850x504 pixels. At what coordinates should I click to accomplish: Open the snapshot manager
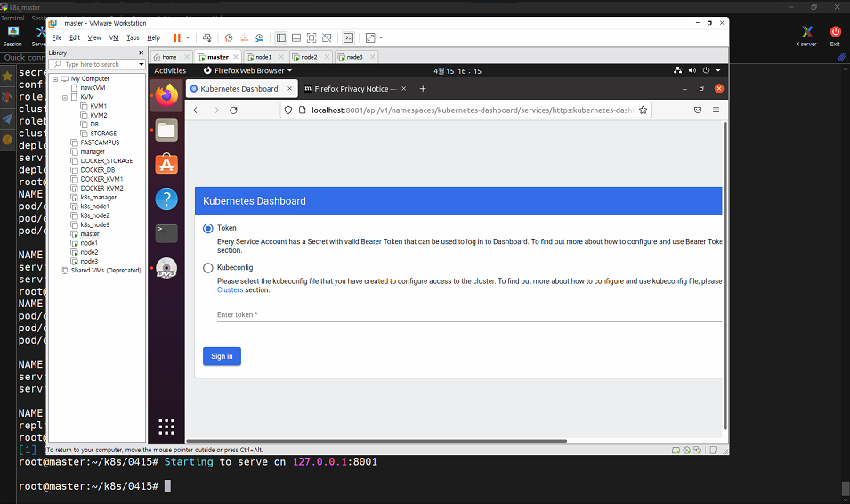260,38
